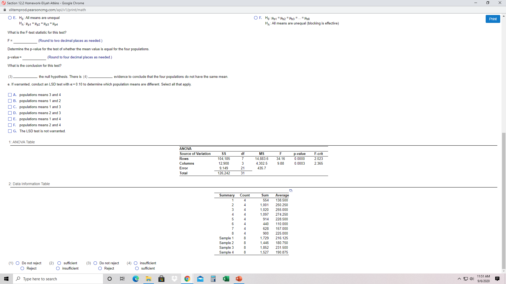This screenshot has width=506, height=284.
Task: Open Microsoft Edge from the taskbar
Action: (x=135, y=279)
